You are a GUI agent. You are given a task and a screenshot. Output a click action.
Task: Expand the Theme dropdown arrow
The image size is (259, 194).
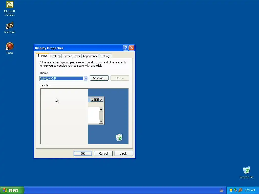click(x=85, y=79)
